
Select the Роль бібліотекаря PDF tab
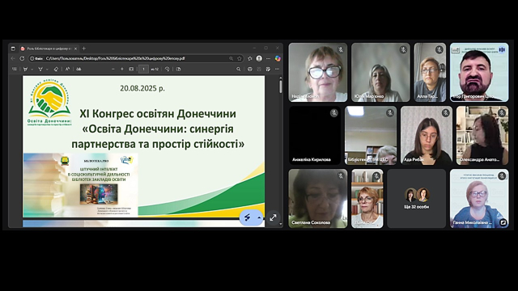tap(49, 48)
